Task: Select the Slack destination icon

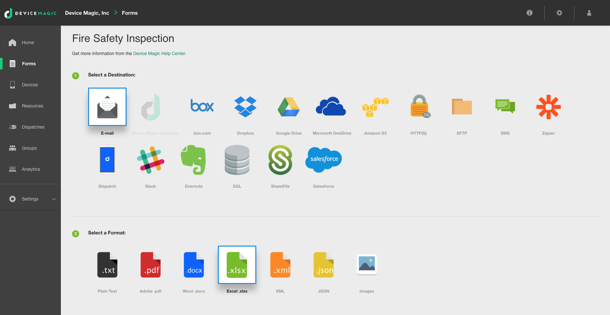Action: [x=151, y=160]
